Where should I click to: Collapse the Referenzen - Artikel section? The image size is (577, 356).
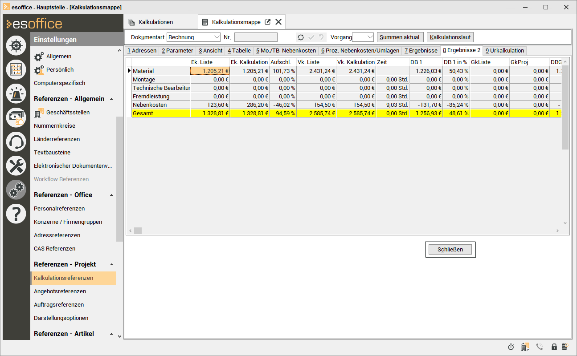point(111,334)
